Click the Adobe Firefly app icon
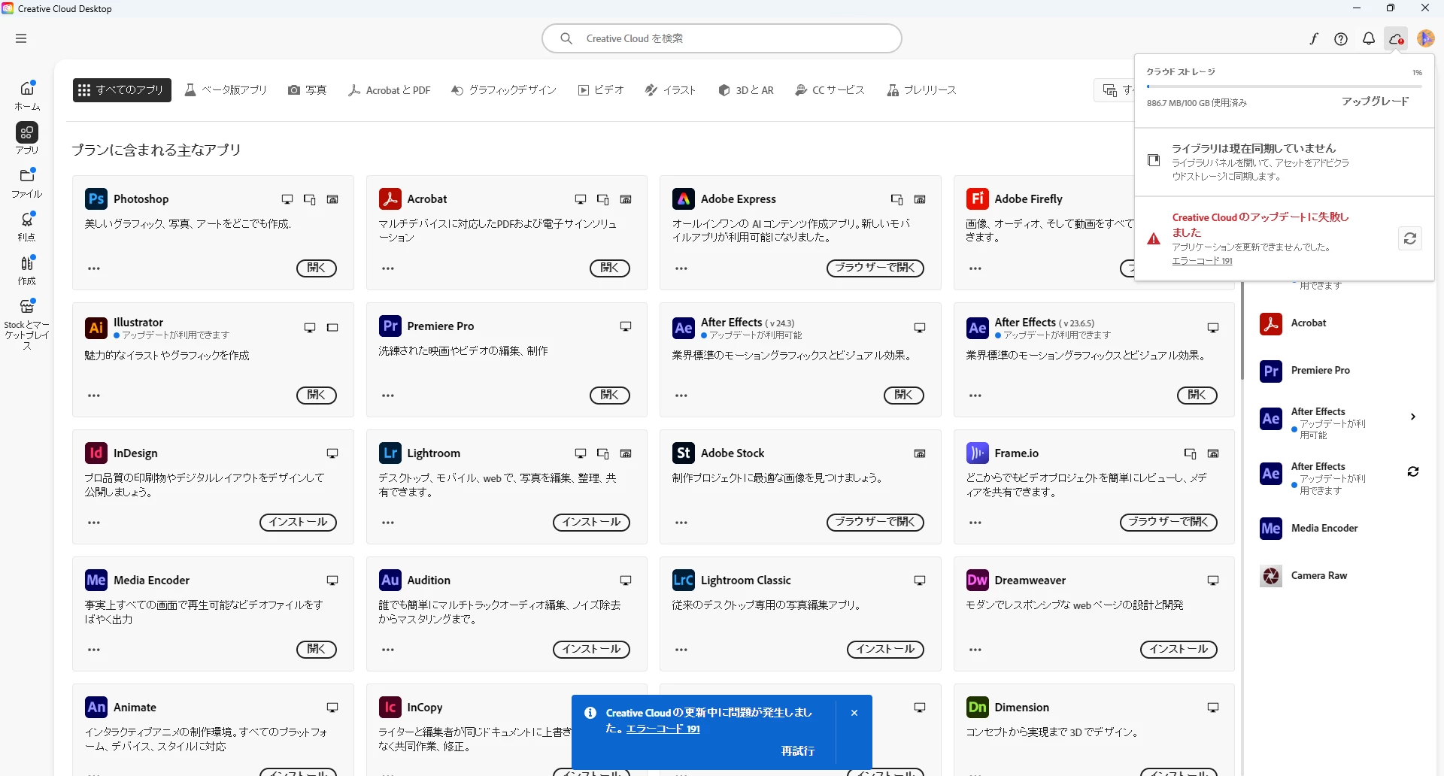 (x=977, y=199)
